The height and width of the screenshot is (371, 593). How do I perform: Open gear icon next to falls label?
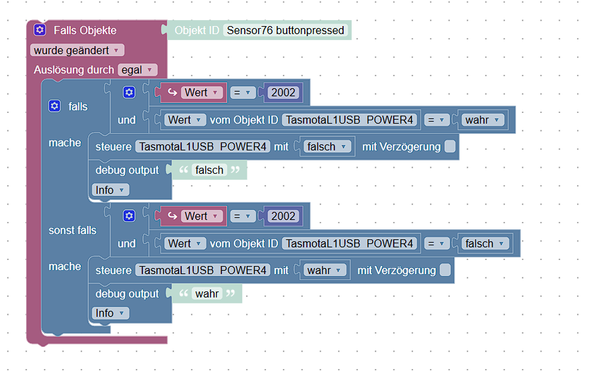54,106
